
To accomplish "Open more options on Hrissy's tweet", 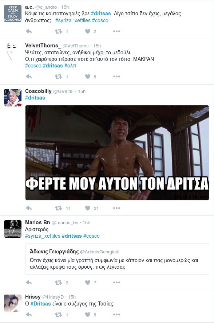I will pyautogui.click(x=116, y=314).
